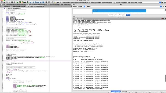Open a file using the folder icon

(4, 2)
